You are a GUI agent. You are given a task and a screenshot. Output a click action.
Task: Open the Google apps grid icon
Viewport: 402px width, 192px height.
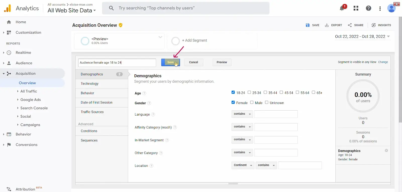click(x=356, y=8)
